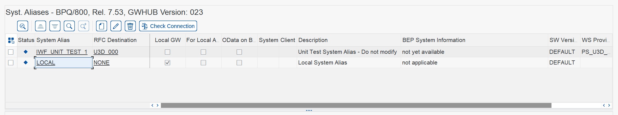Click the right scroll arrow at far right
Viewport: 618px width, 115px height.
[609, 105]
